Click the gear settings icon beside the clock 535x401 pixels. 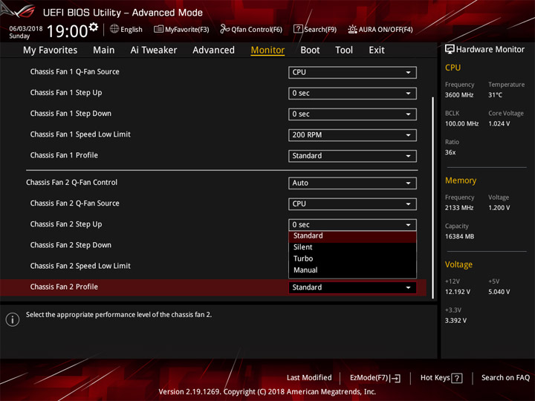coord(94,27)
